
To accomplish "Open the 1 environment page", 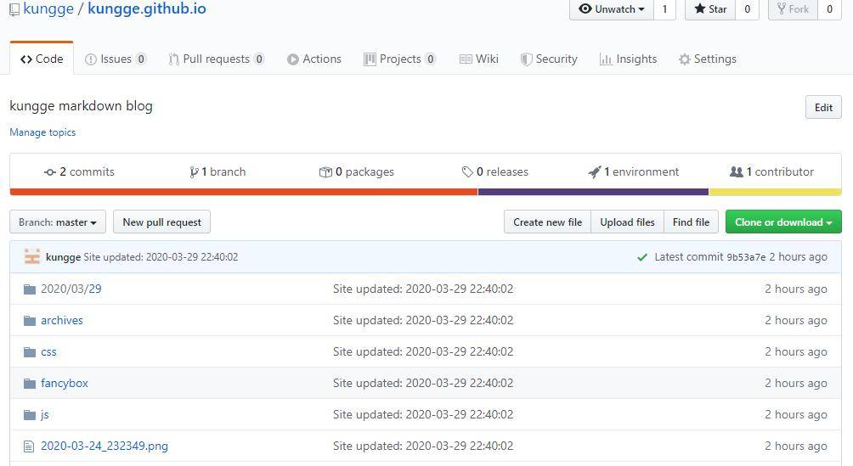I will coord(634,171).
